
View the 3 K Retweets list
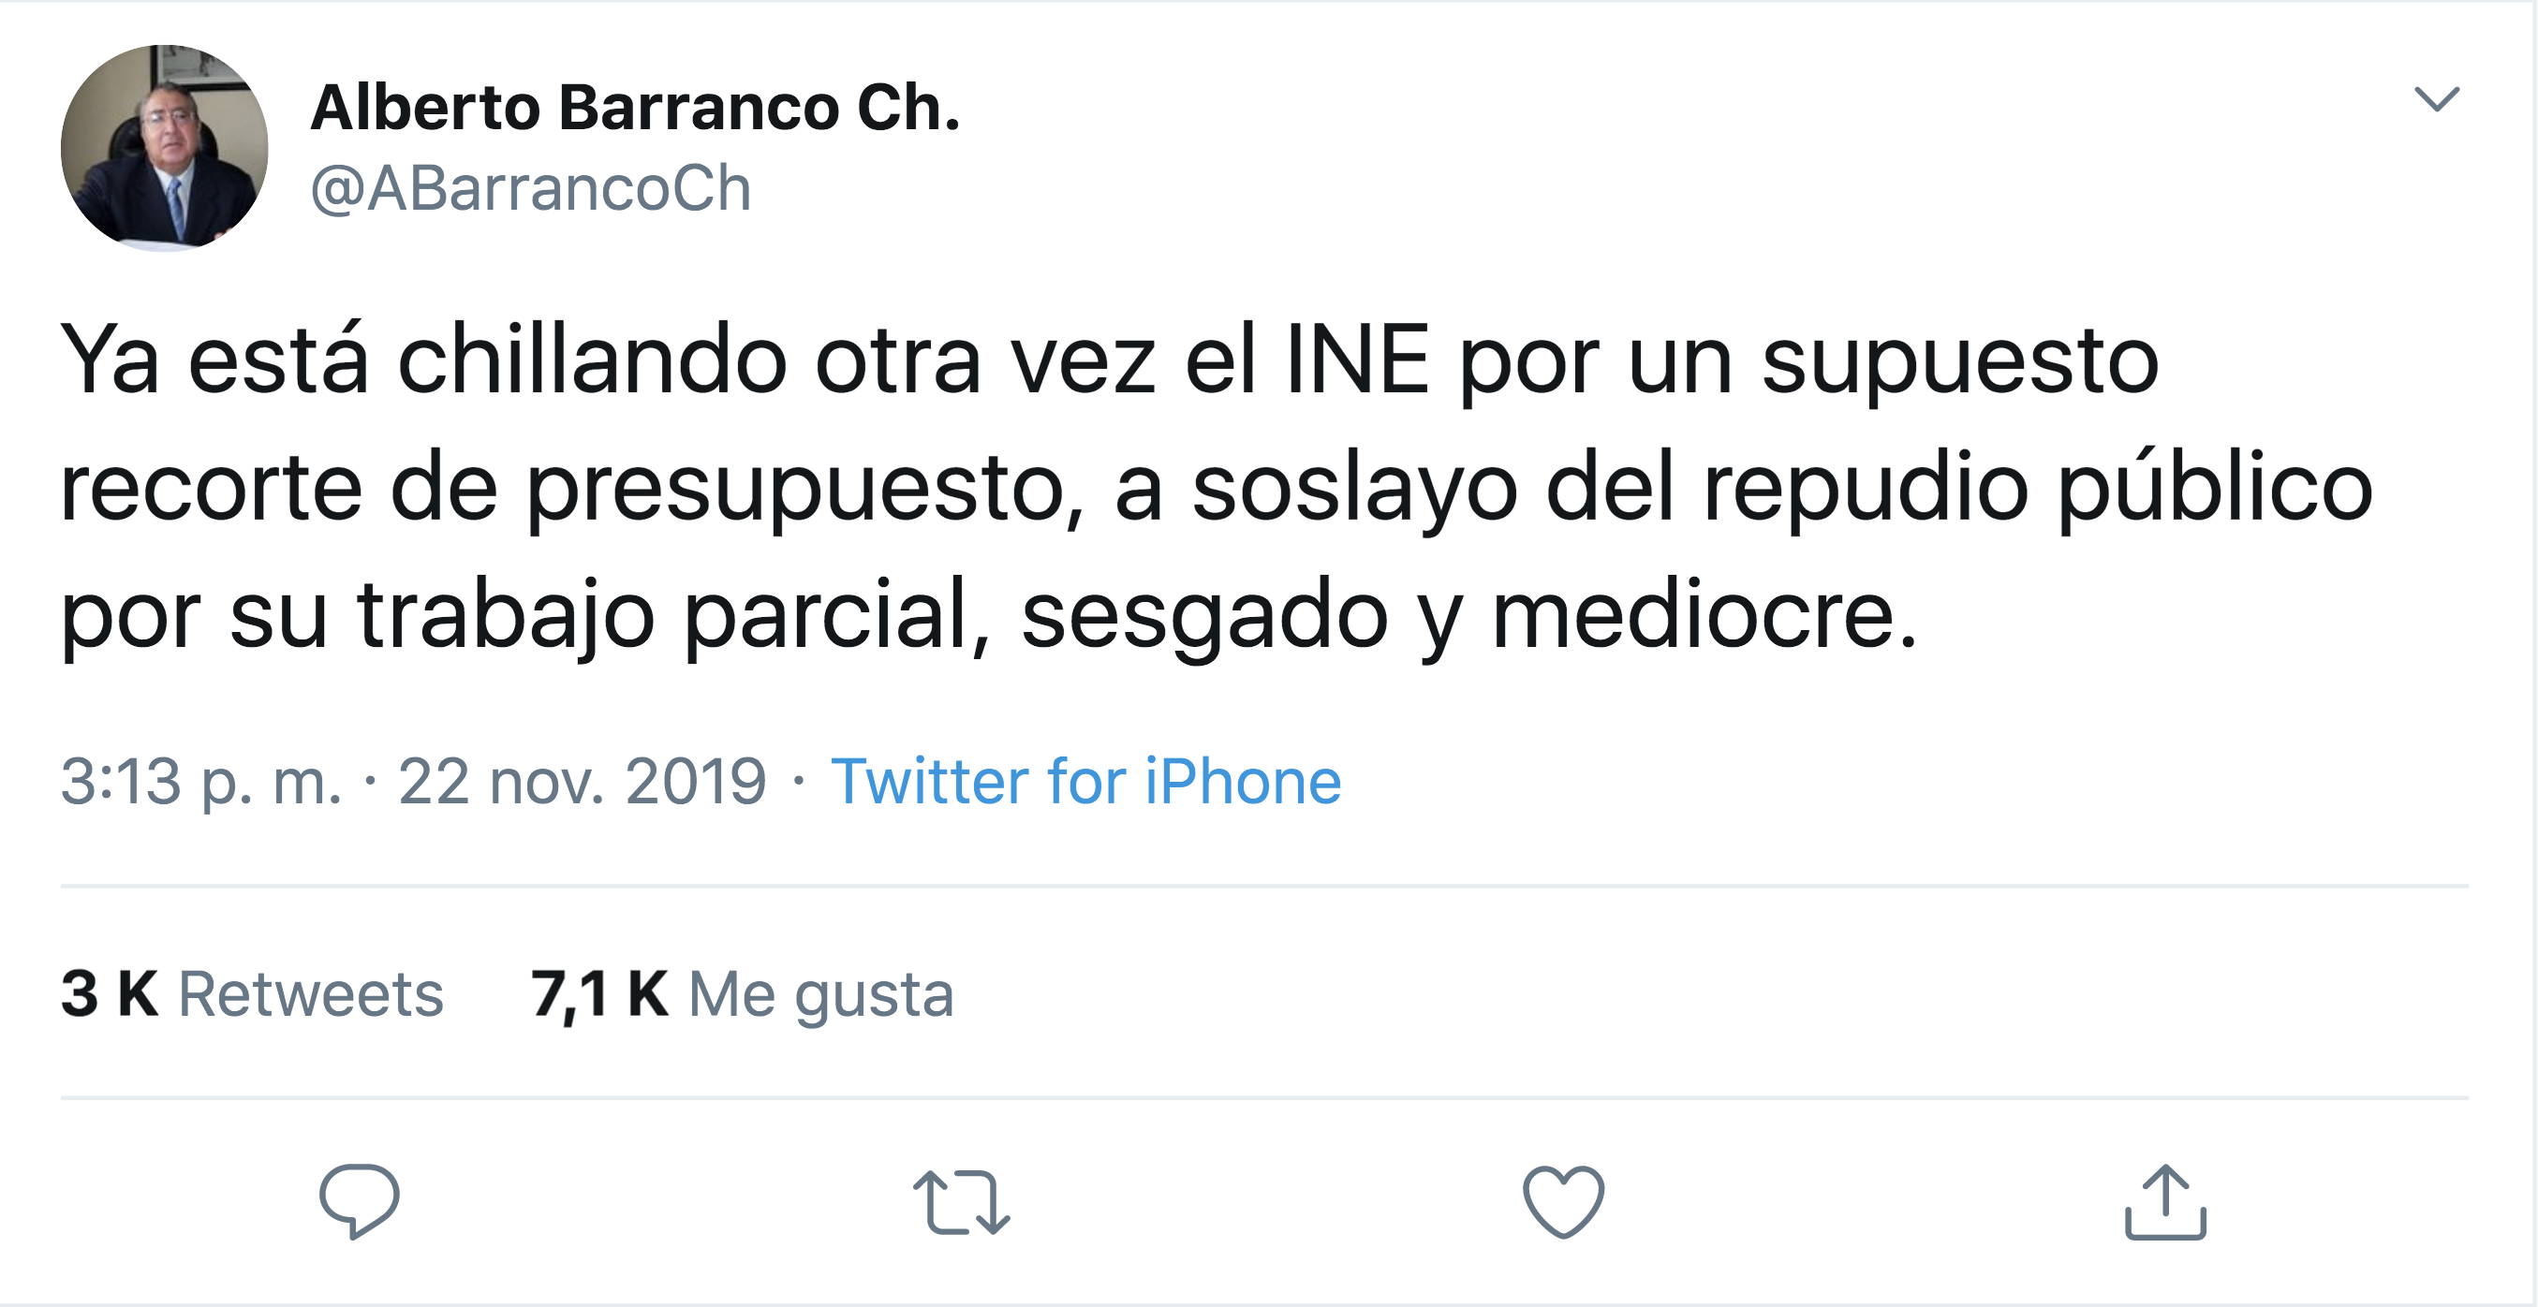pyautogui.click(x=251, y=993)
